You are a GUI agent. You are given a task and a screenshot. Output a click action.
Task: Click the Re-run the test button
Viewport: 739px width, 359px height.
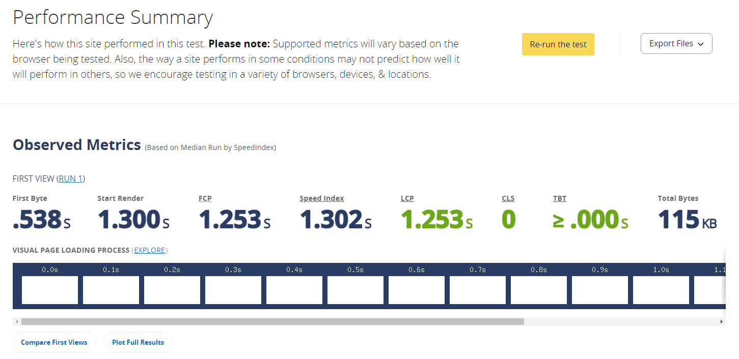[558, 44]
